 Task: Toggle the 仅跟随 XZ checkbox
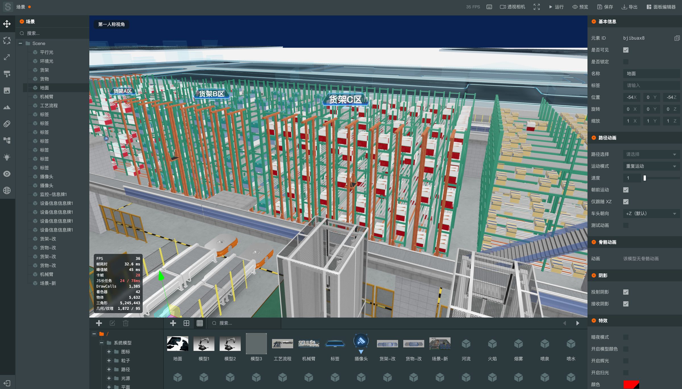[x=626, y=202]
